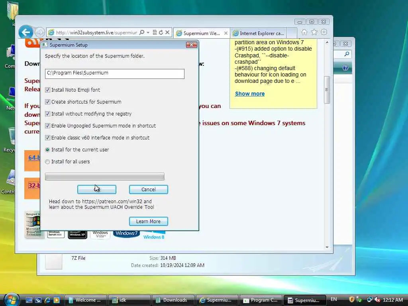This screenshot has width=408, height=306.
Task: Click the Windows XP logo badge
Action: tap(78, 234)
